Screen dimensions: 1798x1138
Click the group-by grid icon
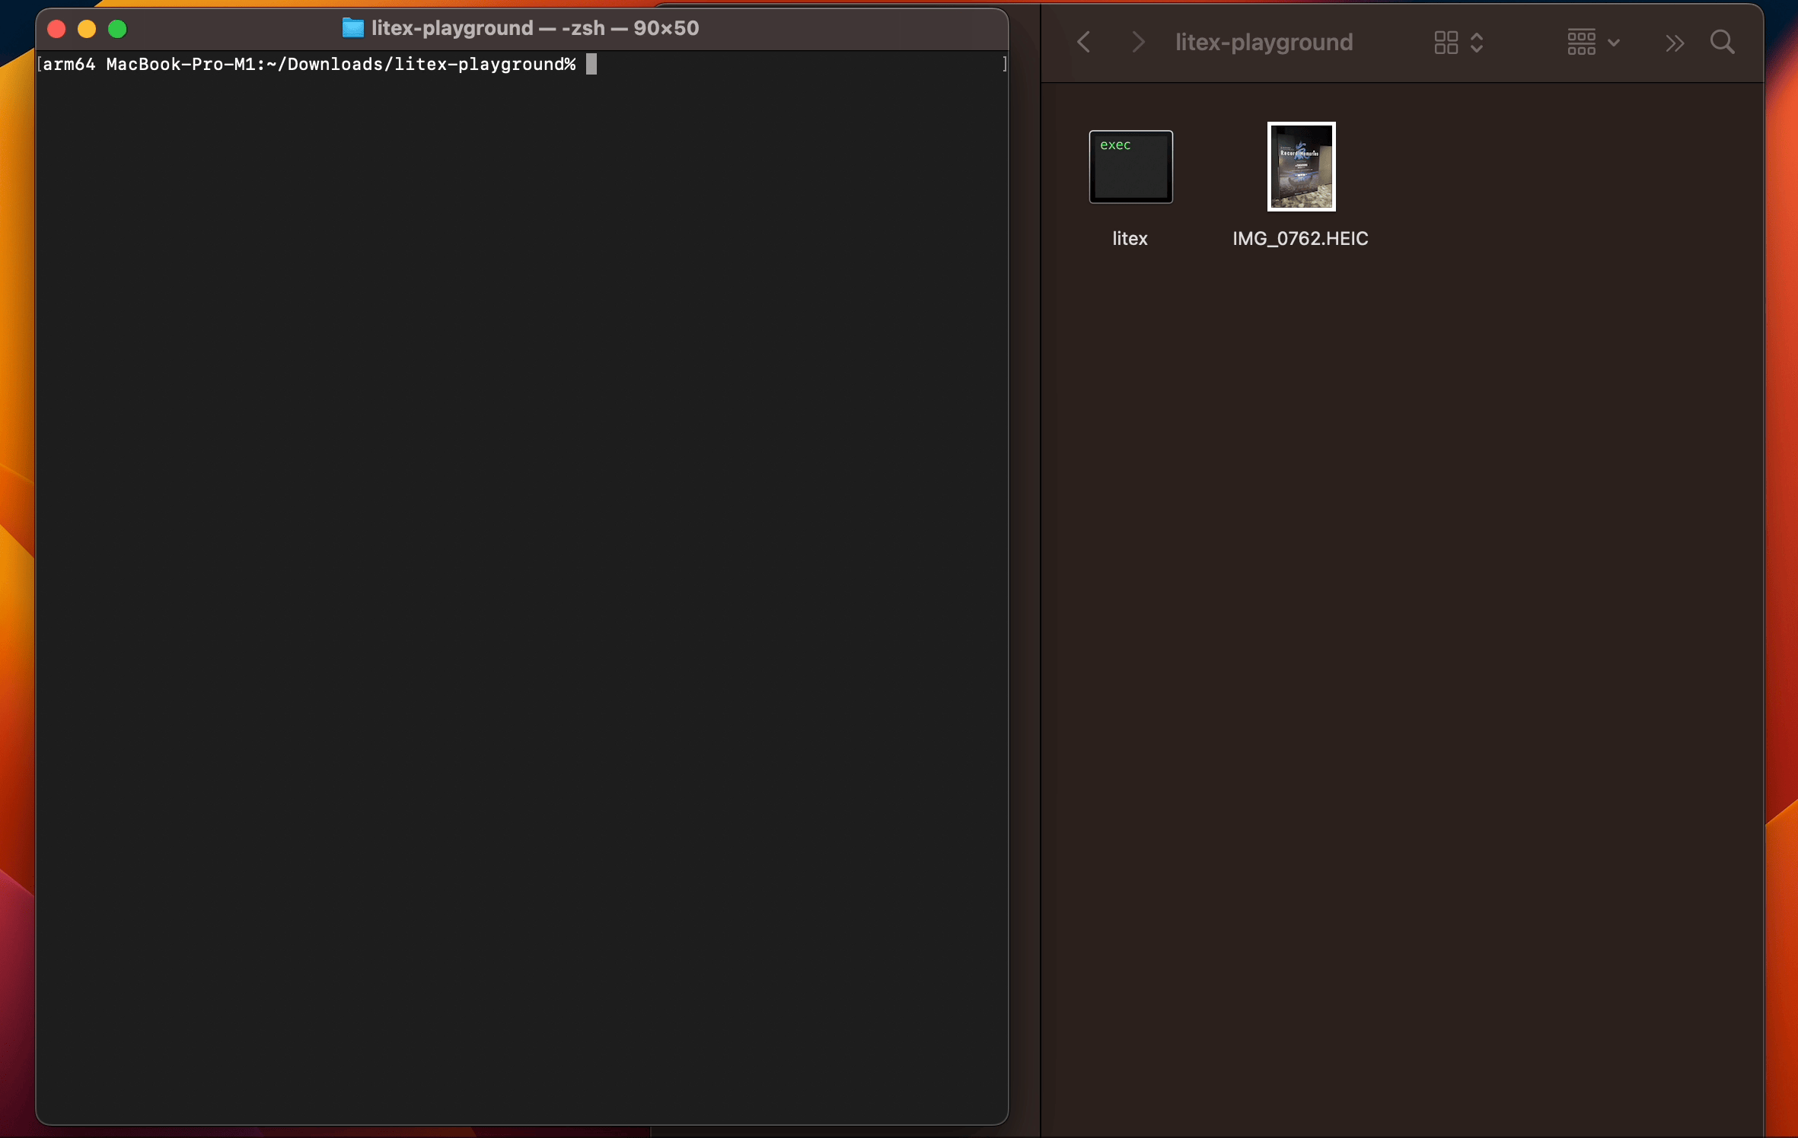click(1581, 43)
